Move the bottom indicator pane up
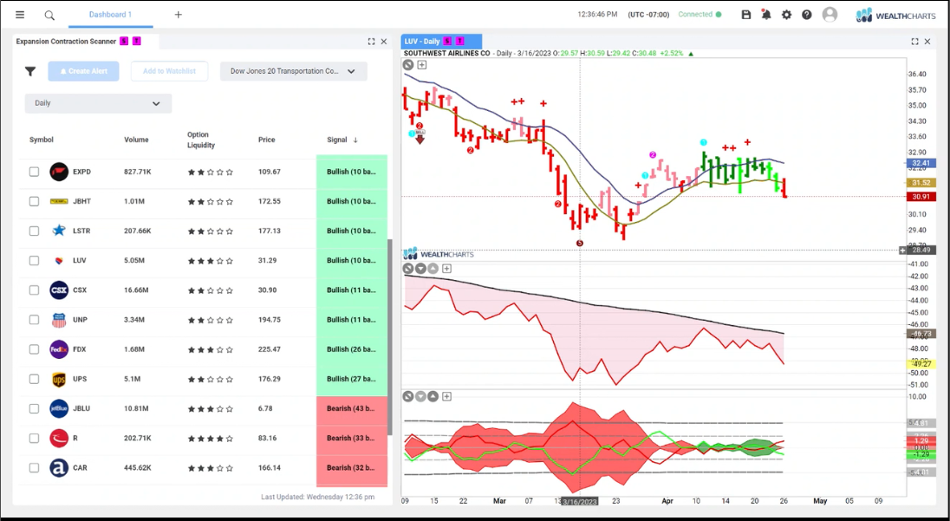The width and height of the screenshot is (950, 521). 433,396
